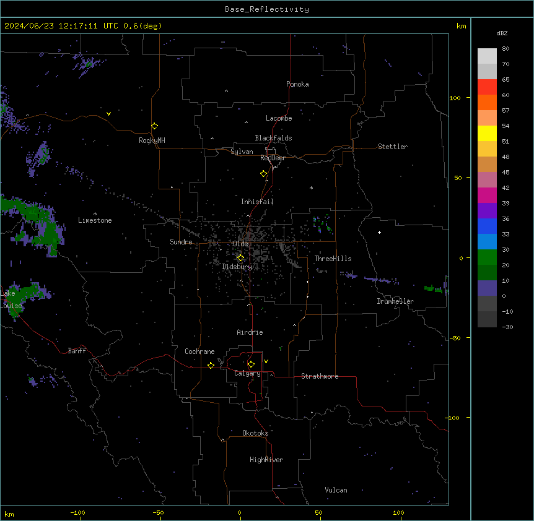Click the Didsbury city label
Image resolution: width=534 pixels, height=521 pixels.
(x=237, y=267)
